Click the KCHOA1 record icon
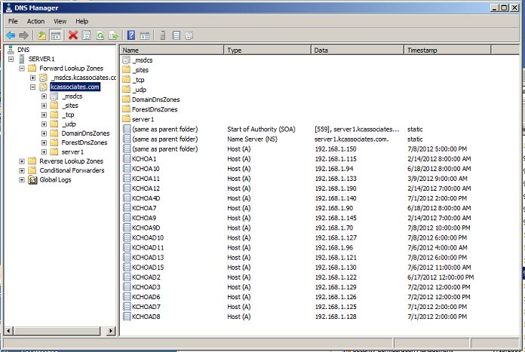525x352 pixels. click(127, 159)
